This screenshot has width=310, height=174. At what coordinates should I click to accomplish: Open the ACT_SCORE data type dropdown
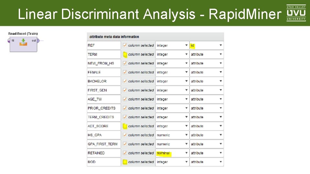pyautogui.click(x=172, y=126)
